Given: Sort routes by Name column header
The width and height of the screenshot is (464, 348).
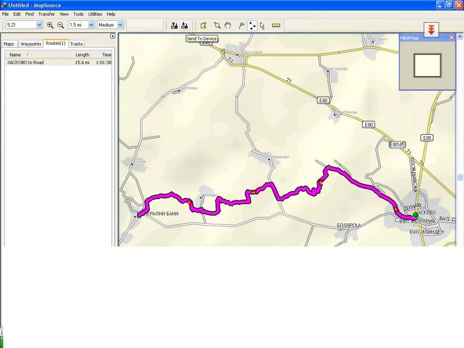Looking at the screenshot, I should point(33,55).
